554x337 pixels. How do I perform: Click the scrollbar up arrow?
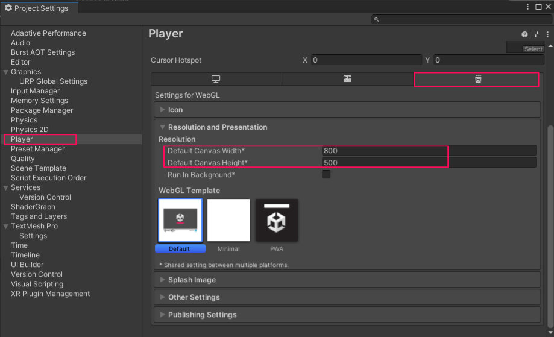click(550, 46)
